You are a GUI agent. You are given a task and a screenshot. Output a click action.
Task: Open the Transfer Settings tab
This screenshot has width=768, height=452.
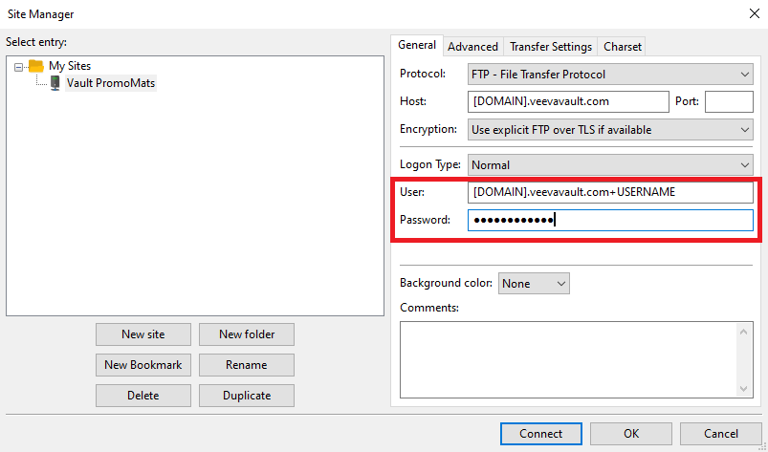tap(551, 46)
